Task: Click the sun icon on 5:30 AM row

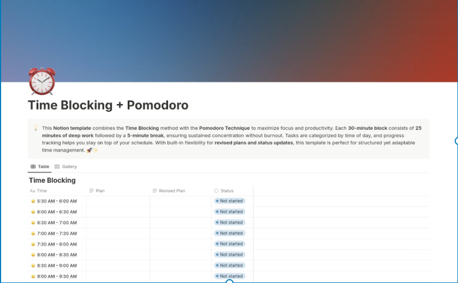Action: pos(33,201)
